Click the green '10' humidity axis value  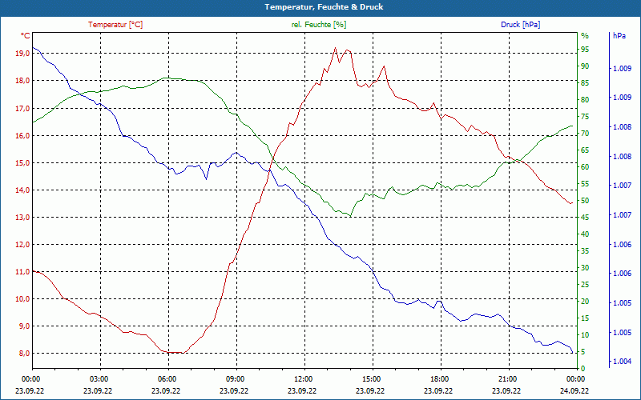[x=585, y=335]
